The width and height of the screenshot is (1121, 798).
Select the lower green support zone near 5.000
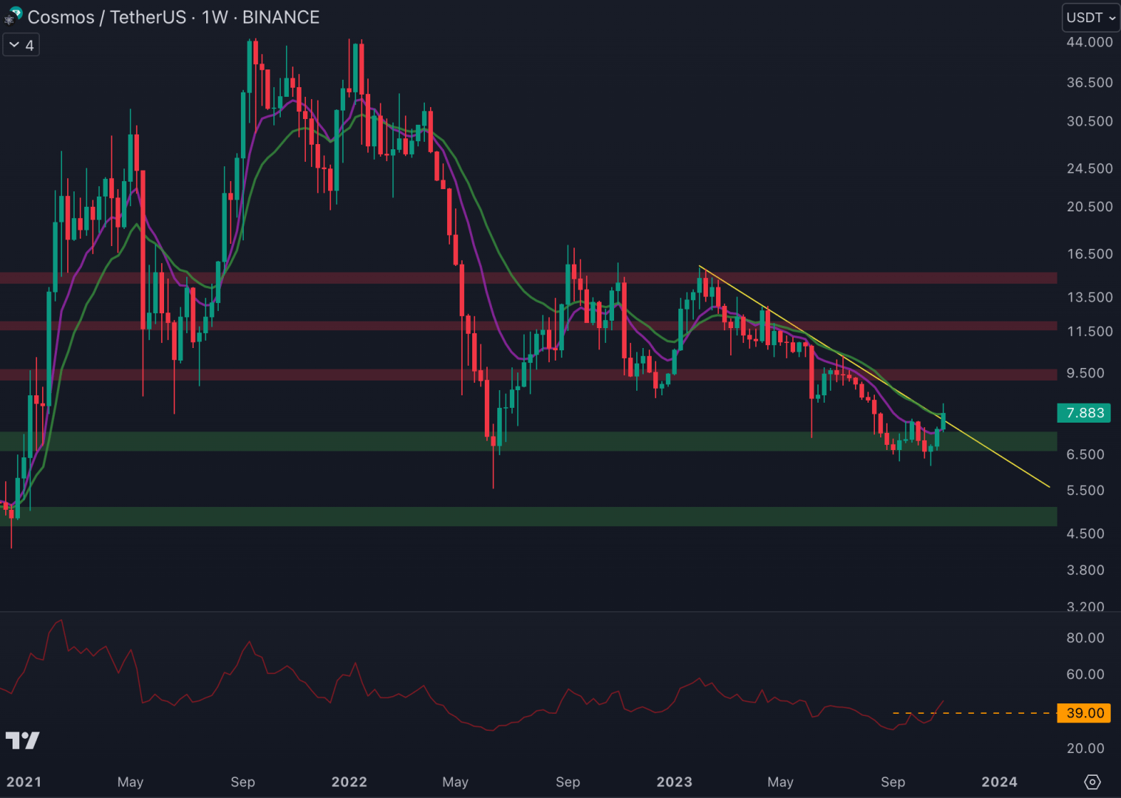[x=517, y=516]
